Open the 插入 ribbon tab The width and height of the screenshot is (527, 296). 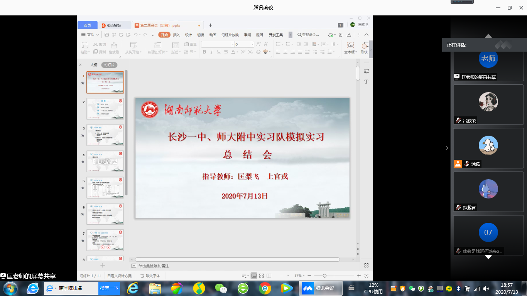click(176, 35)
